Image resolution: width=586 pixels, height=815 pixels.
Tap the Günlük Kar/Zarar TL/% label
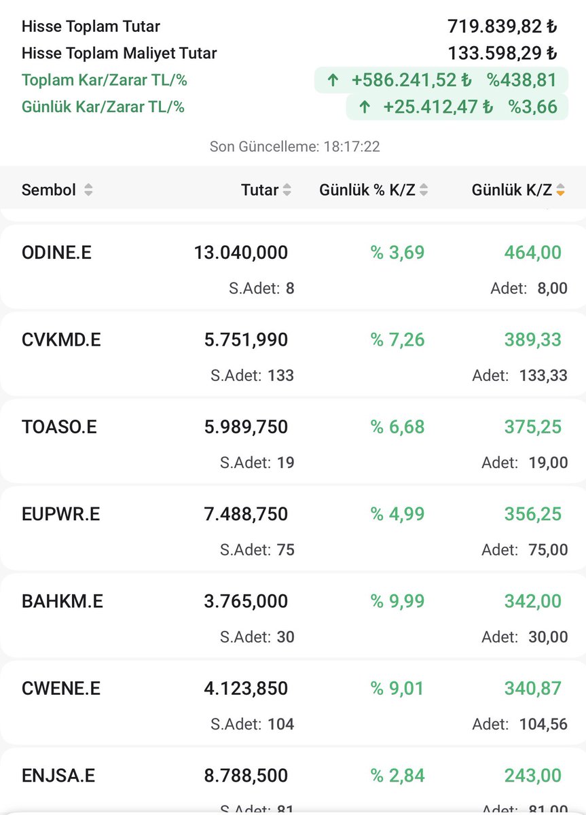[103, 107]
